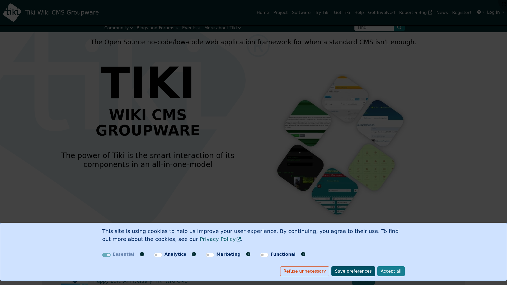The image size is (507, 285).
Task: Enable the Analytics cookies toggle
Action: click(158, 255)
